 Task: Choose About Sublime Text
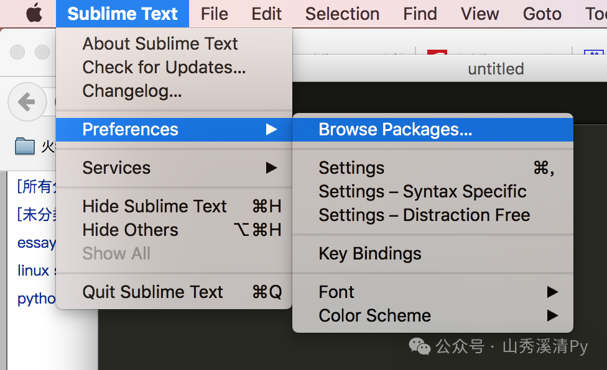[174, 43]
